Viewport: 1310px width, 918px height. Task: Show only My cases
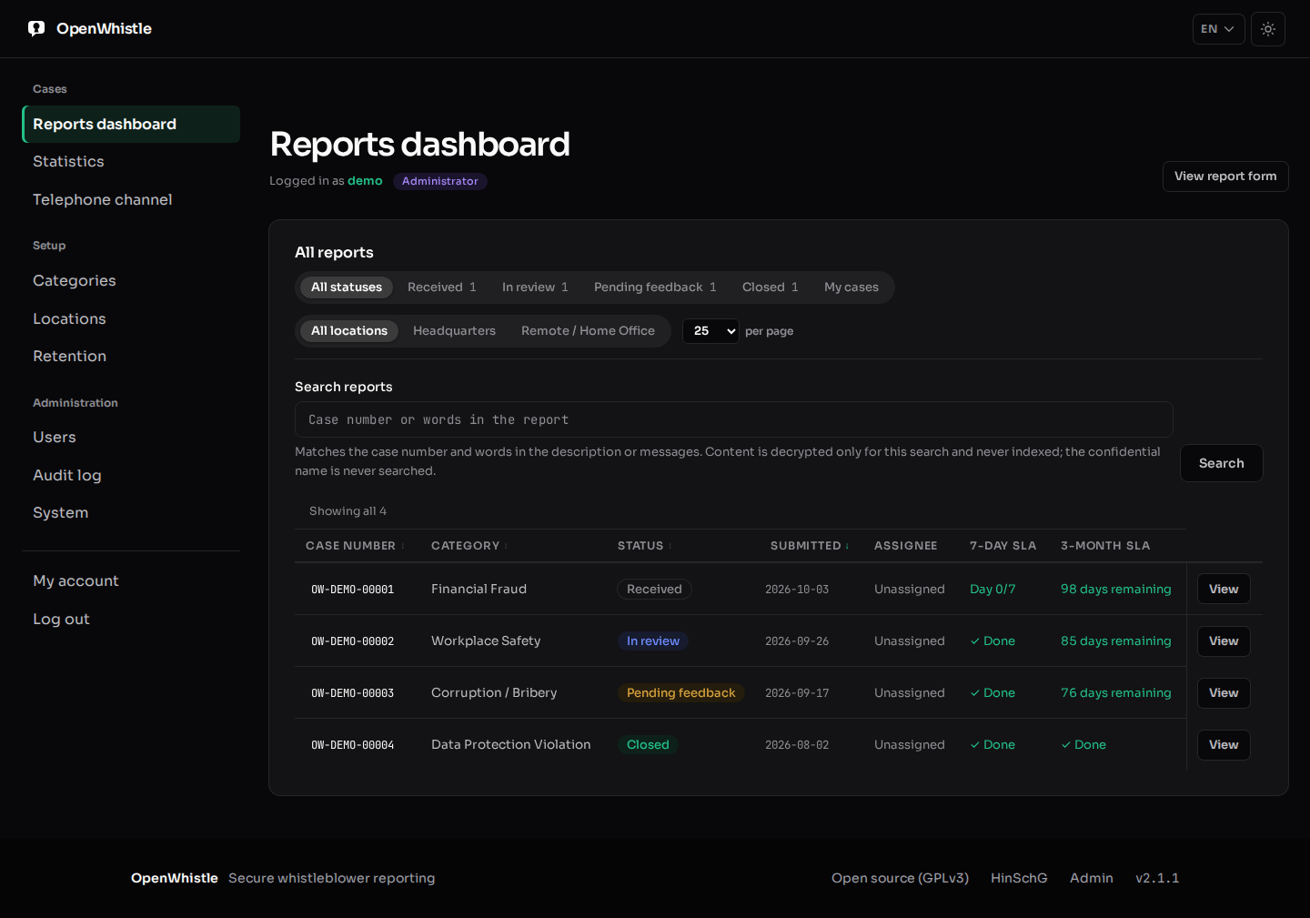(851, 288)
